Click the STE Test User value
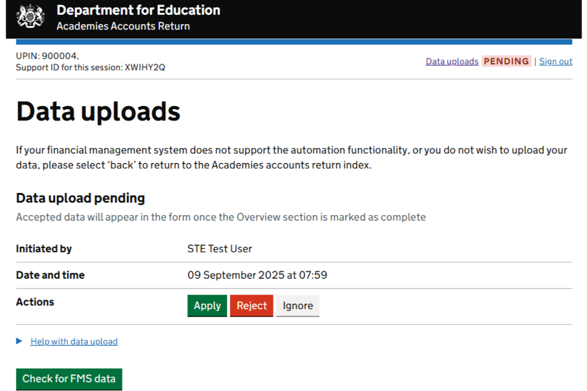This screenshot has width=587, height=391. point(220,249)
